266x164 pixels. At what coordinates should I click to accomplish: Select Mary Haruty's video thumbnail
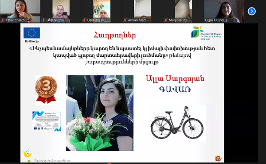tap(184, 11)
